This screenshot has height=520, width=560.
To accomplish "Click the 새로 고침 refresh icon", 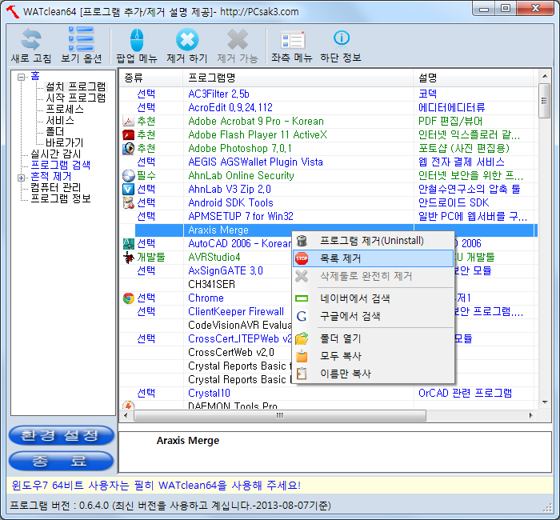I will coord(30,39).
